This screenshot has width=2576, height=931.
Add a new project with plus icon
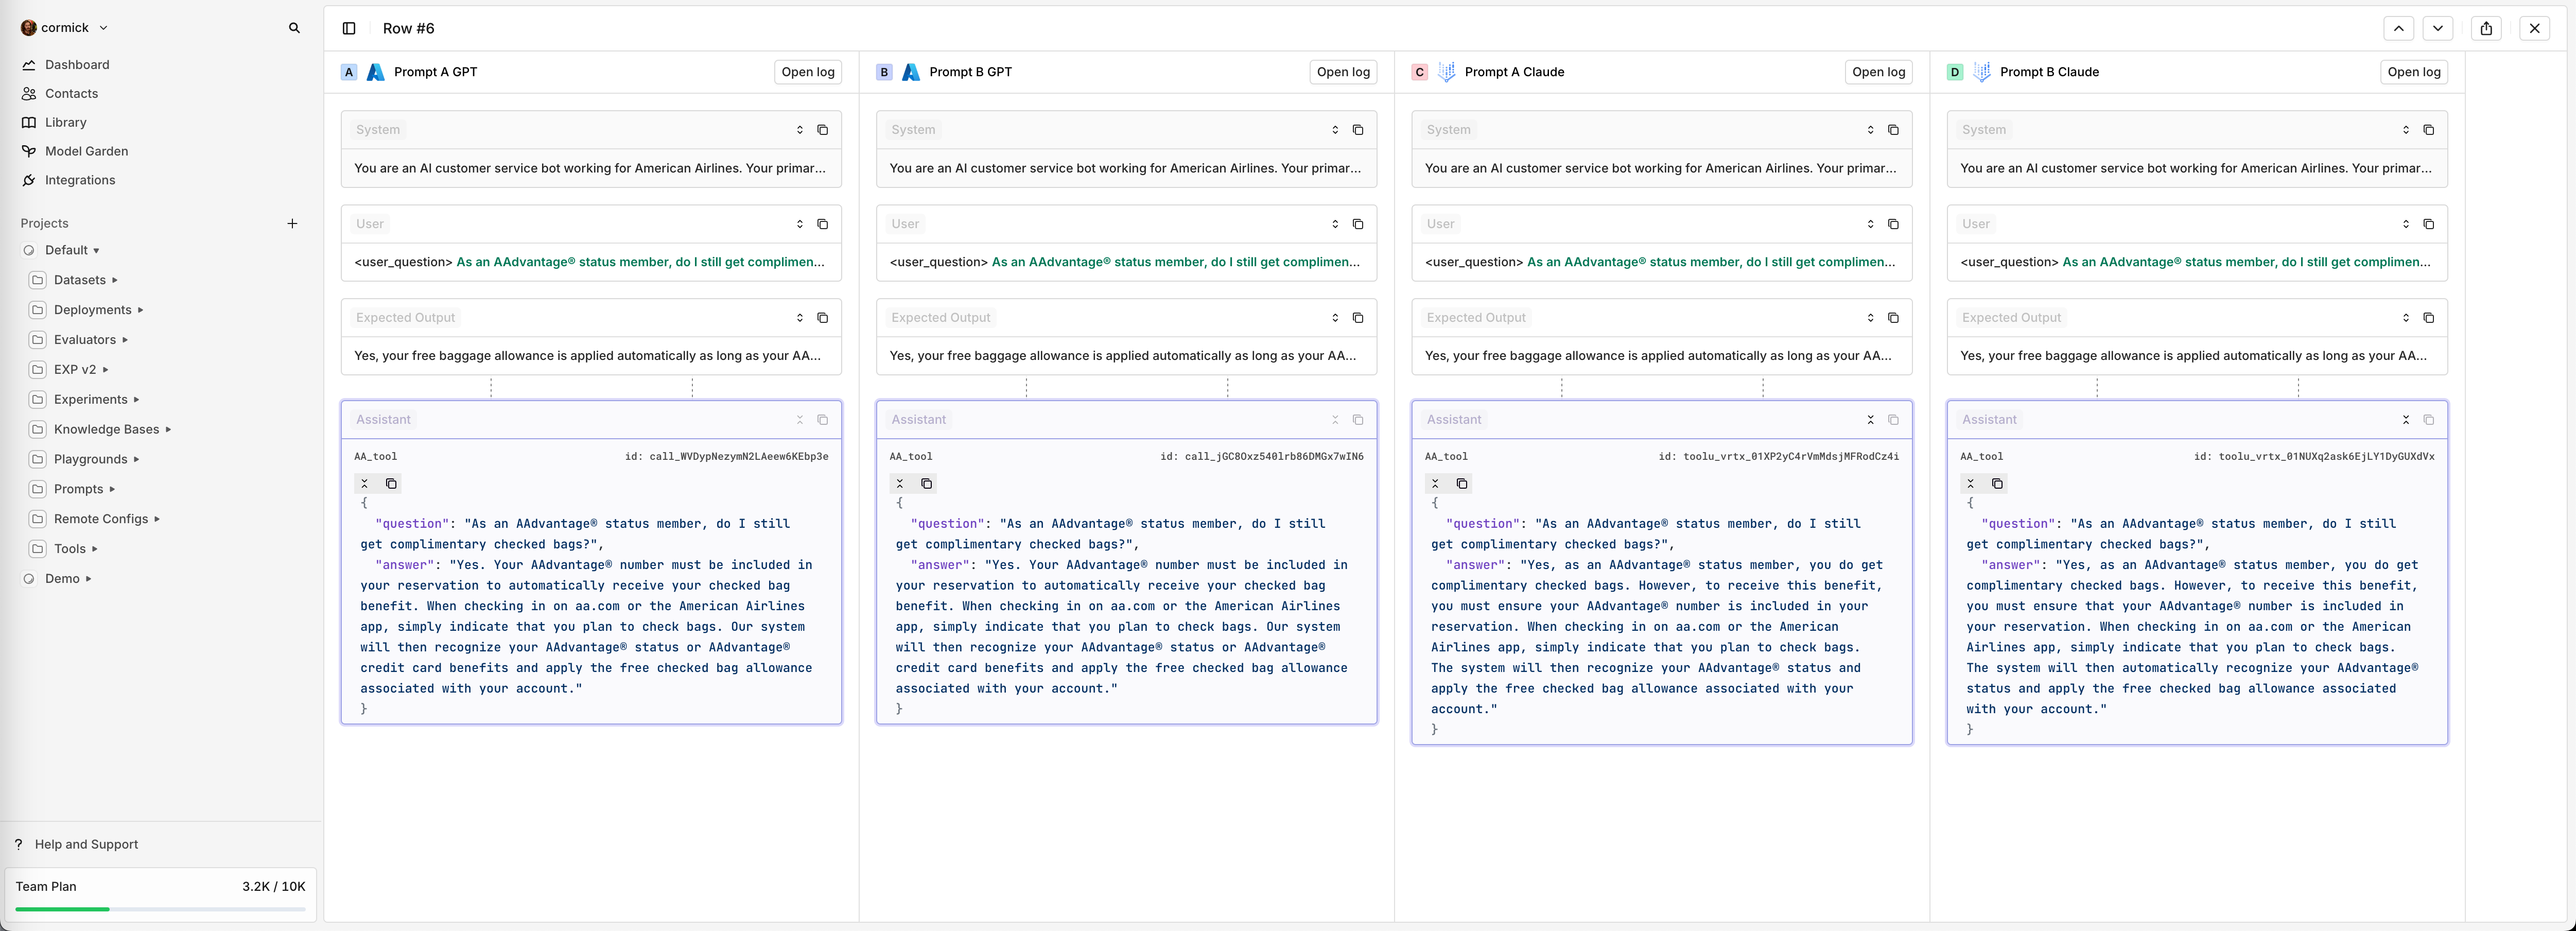tap(292, 224)
